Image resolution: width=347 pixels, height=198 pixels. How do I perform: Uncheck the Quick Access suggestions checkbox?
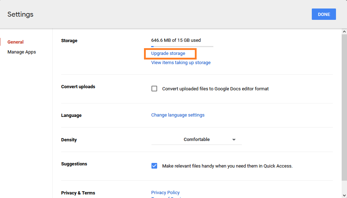click(154, 166)
